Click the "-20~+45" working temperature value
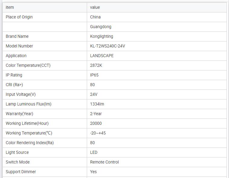The image size is (229, 178). click(98, 133)
